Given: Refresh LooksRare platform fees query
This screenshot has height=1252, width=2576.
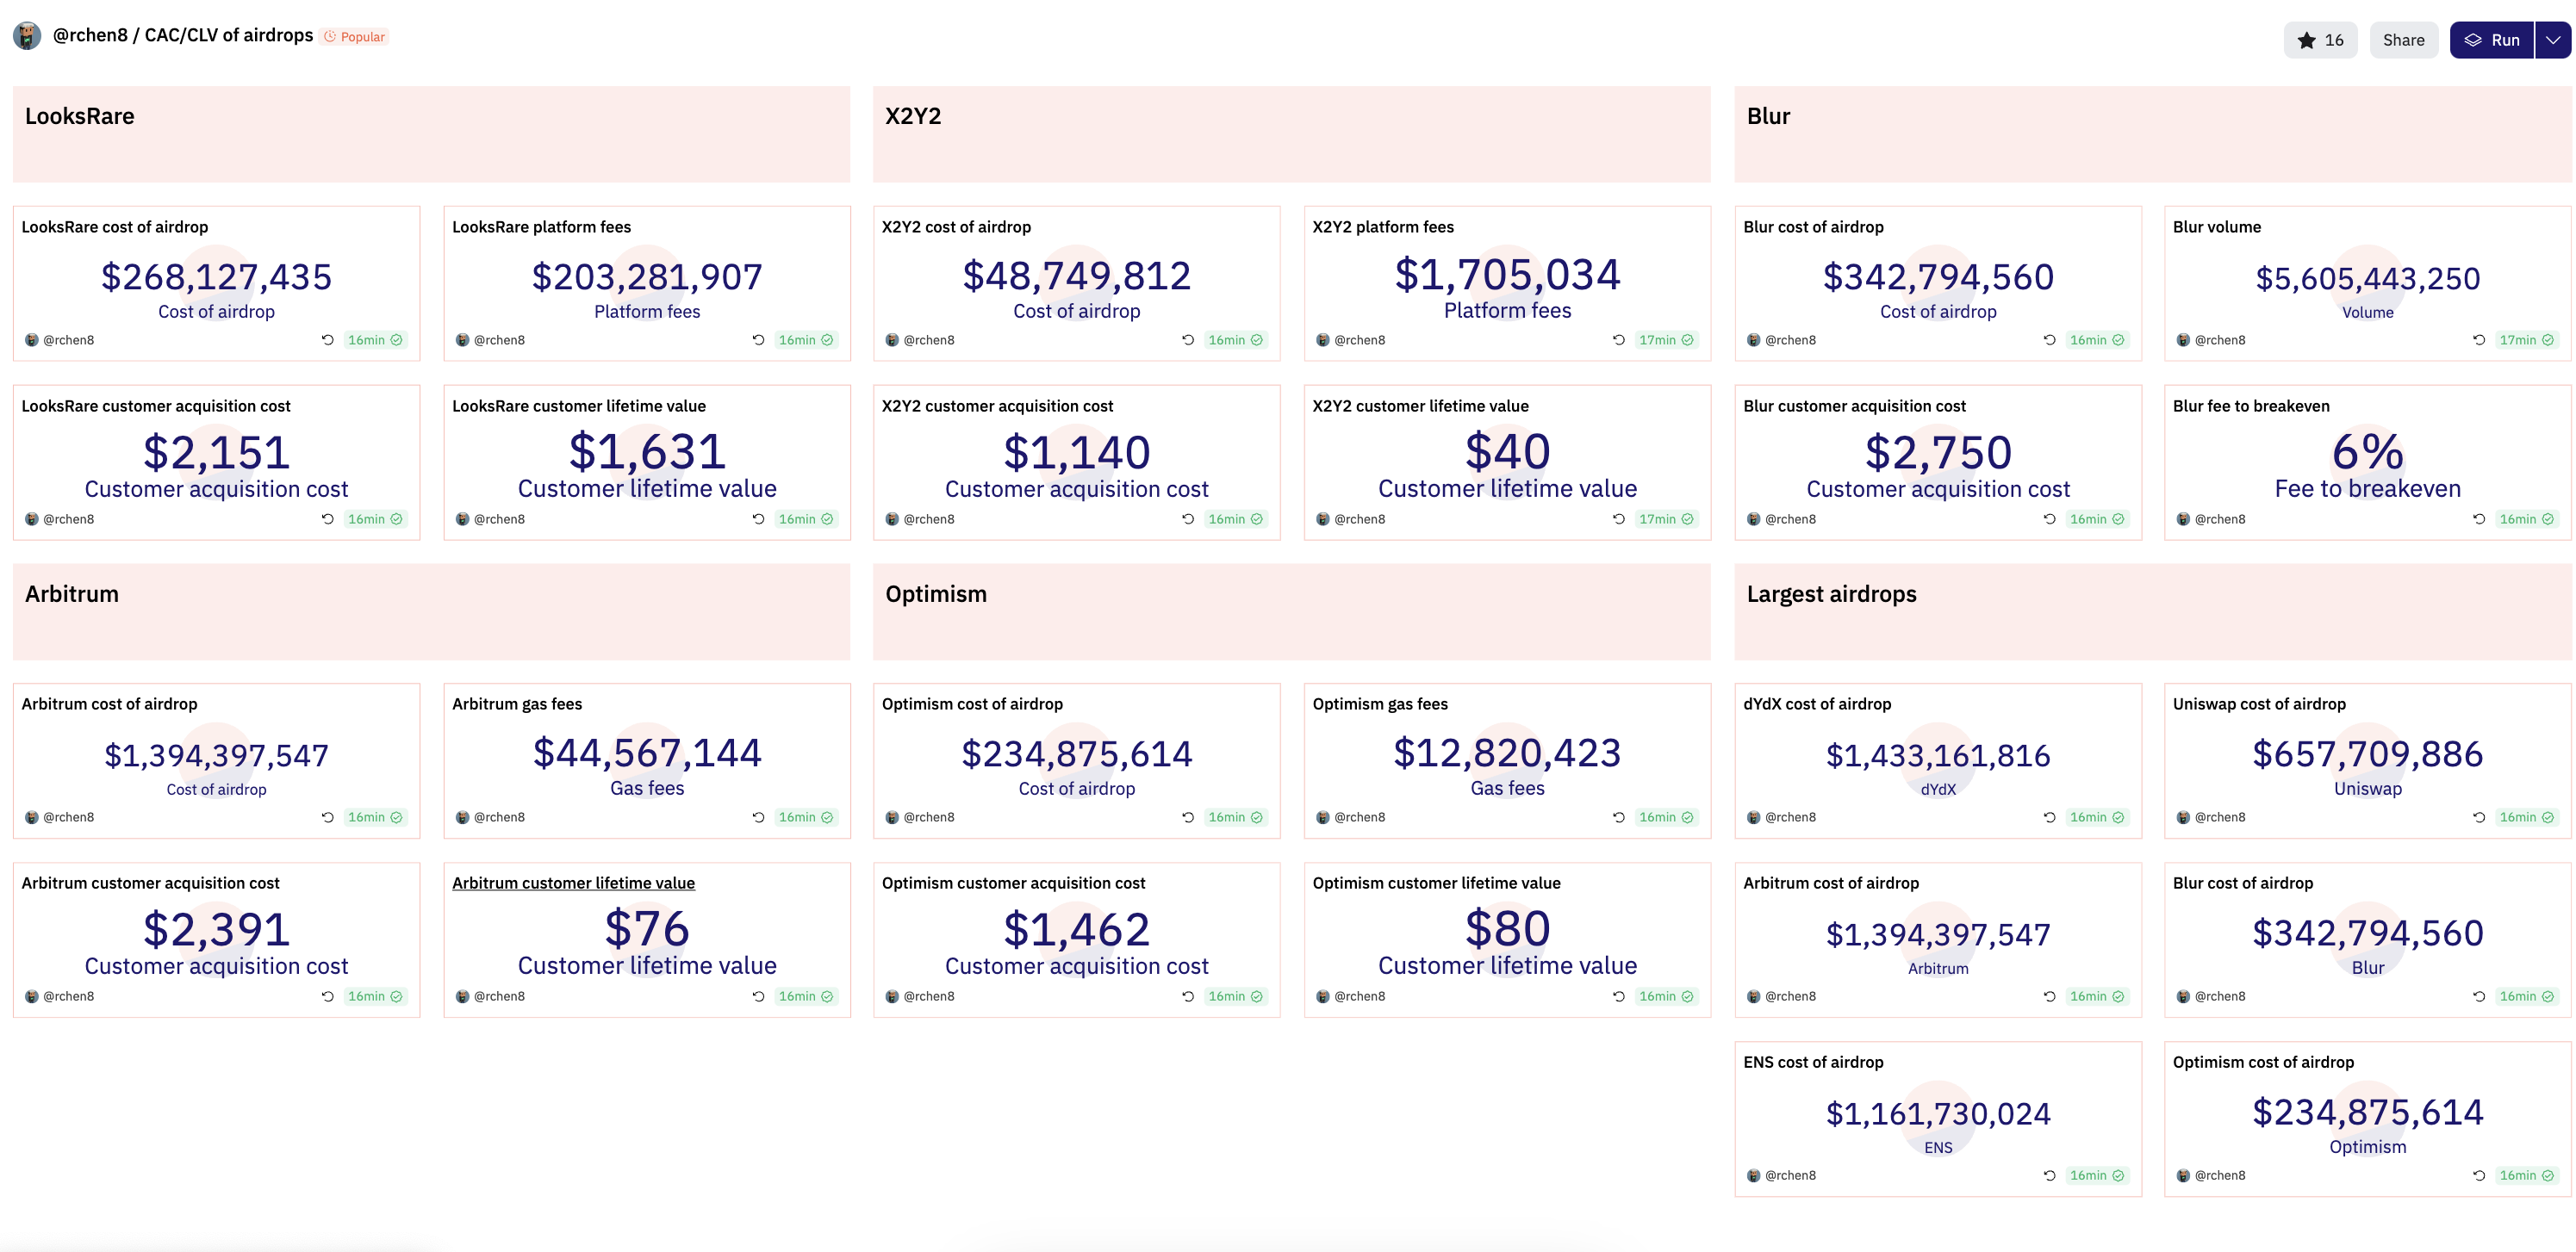Looking at the screenshot, I should [758, 340].
